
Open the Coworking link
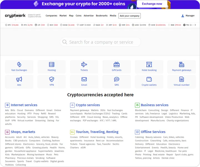(156, 141)
